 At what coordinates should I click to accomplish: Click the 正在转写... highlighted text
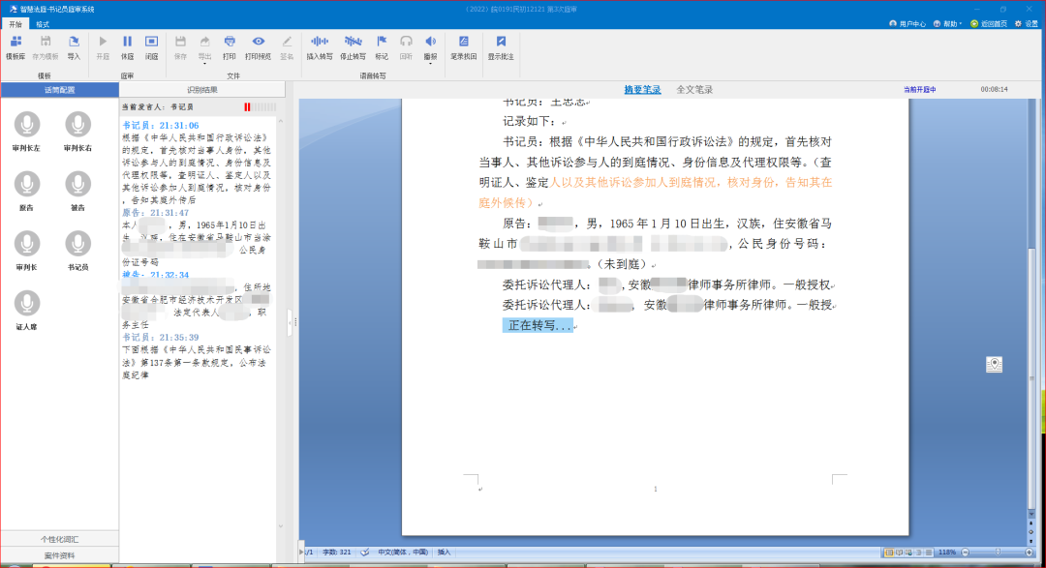538,325
